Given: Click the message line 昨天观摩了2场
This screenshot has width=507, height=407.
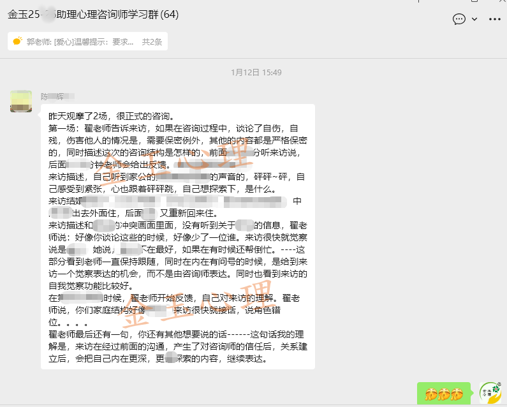Looking at the screenshot, I should (x=111, y=116).
